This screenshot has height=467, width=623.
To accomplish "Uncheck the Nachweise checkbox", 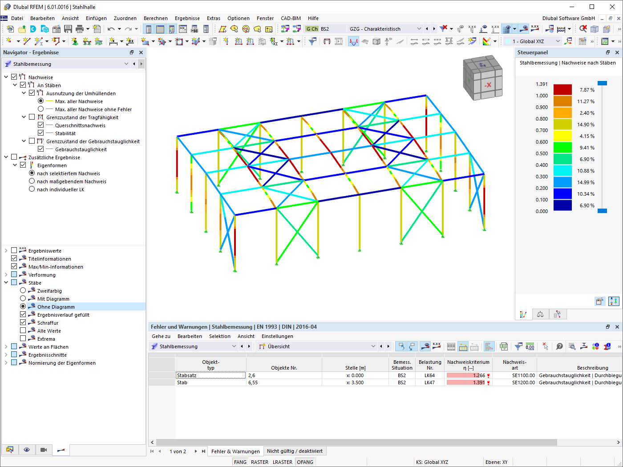I will click(14, 77).
